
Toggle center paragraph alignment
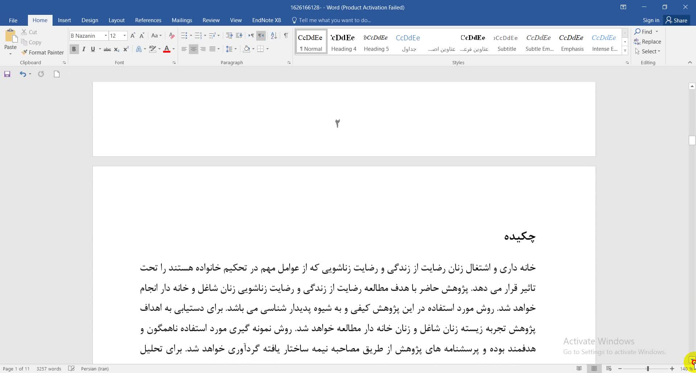(x=194, y=49)
